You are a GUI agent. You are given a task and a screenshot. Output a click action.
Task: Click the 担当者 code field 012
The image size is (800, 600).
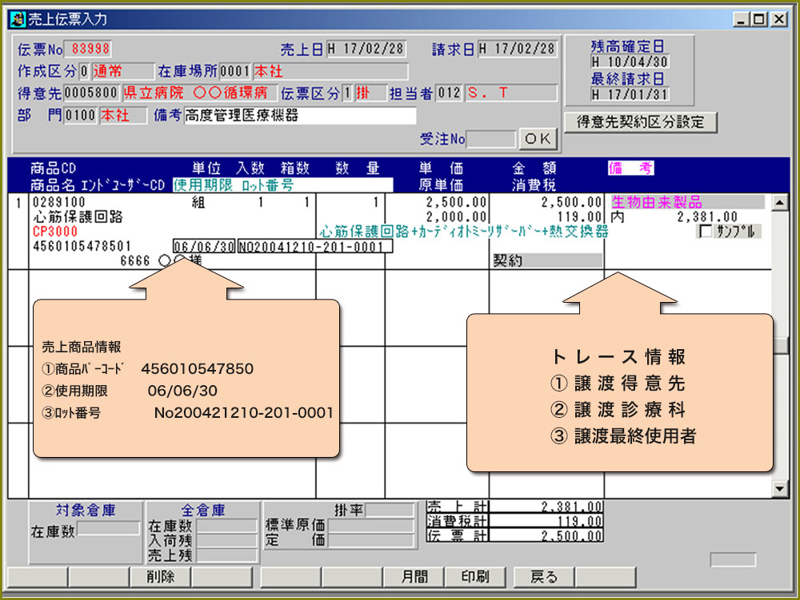point(449,93)
